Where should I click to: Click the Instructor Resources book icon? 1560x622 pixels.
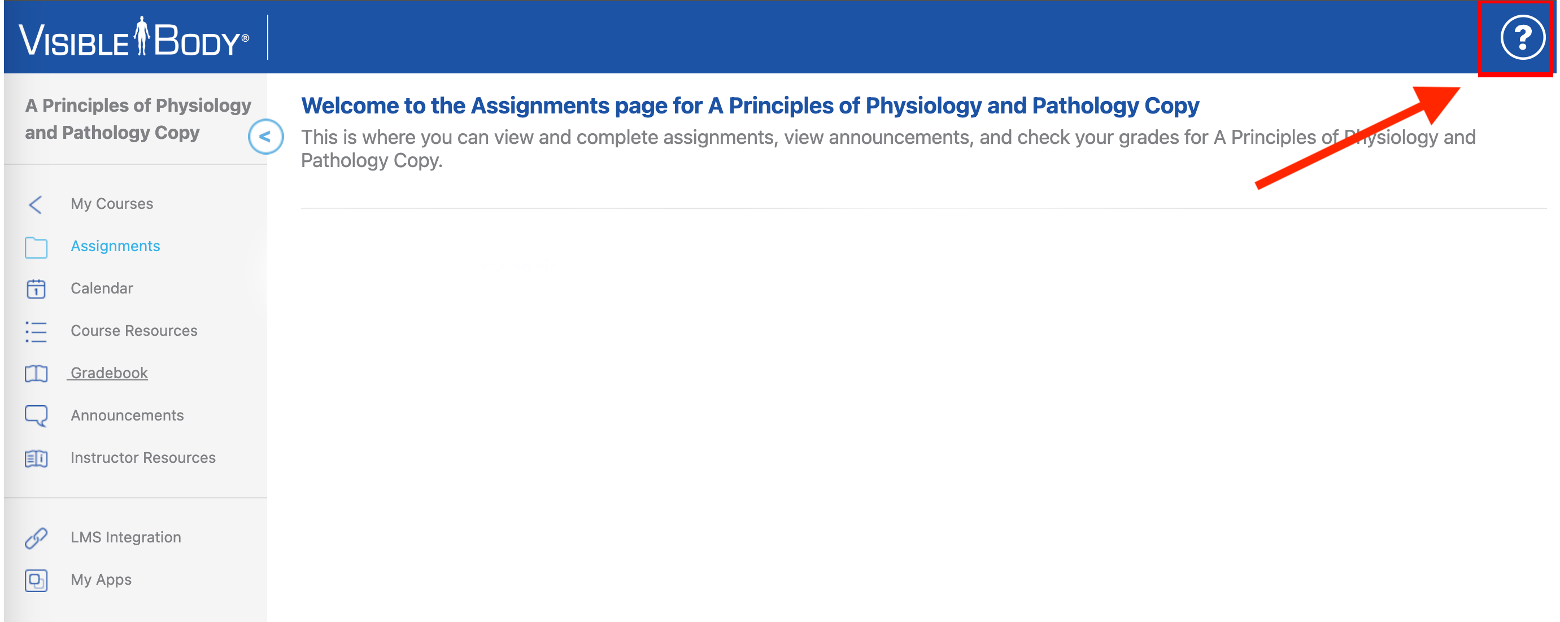coord(36,459)
